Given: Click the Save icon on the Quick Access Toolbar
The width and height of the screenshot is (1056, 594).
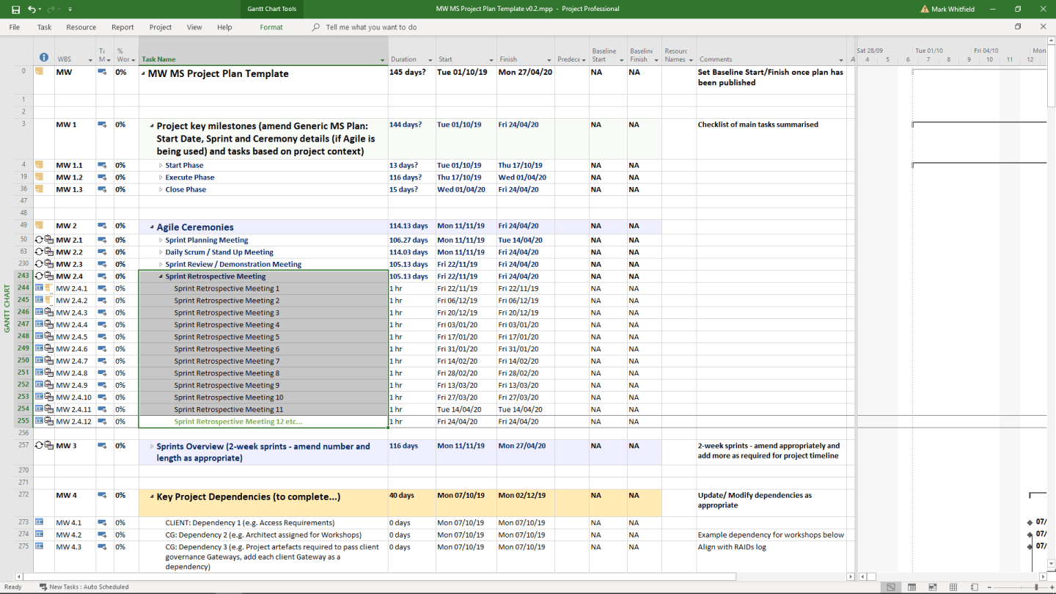Looking at the screenshot, I should (x=16, y=10).
